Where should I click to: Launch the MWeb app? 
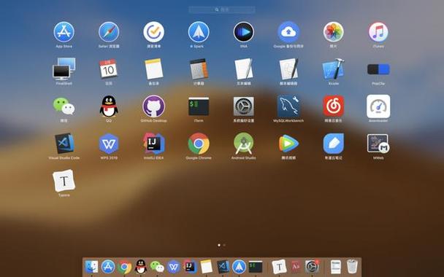378,144
